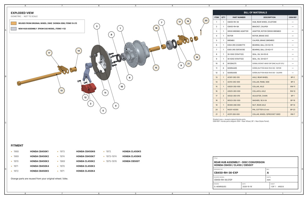Select the red brake caliper part
The image size is (308, 199).
click(x=89, y=88)
